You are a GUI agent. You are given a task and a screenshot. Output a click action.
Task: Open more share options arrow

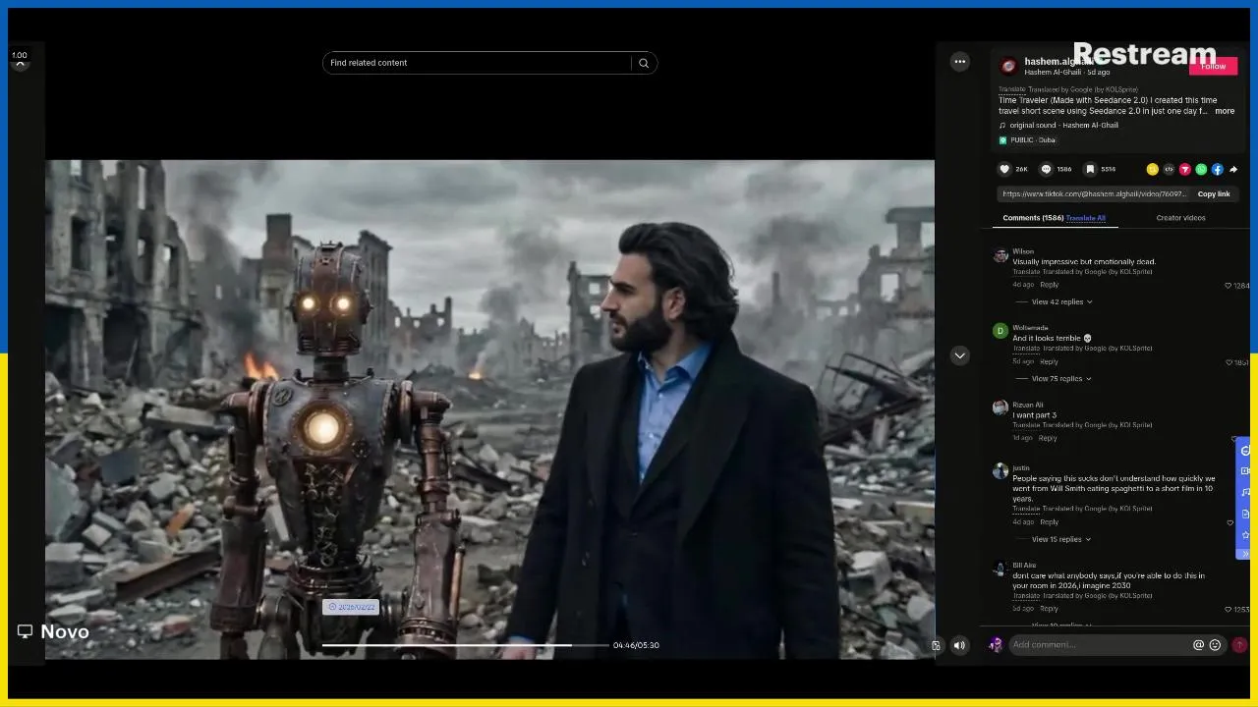(1233, 169)
